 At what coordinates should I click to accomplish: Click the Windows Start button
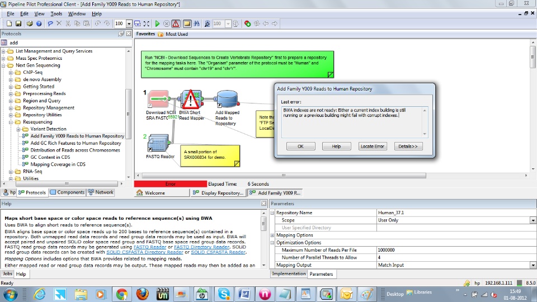(x=10, y=294)
